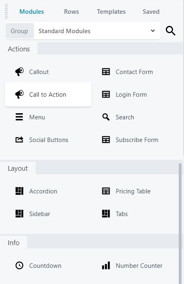Viewport: 184px width, 284px height.
Task: Click the Callout megaphone icon
Action: coord(19,72)
